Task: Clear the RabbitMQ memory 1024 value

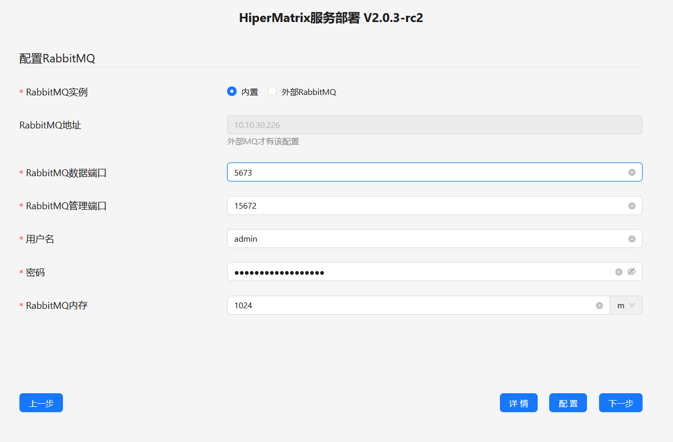Action: point(599,306)
